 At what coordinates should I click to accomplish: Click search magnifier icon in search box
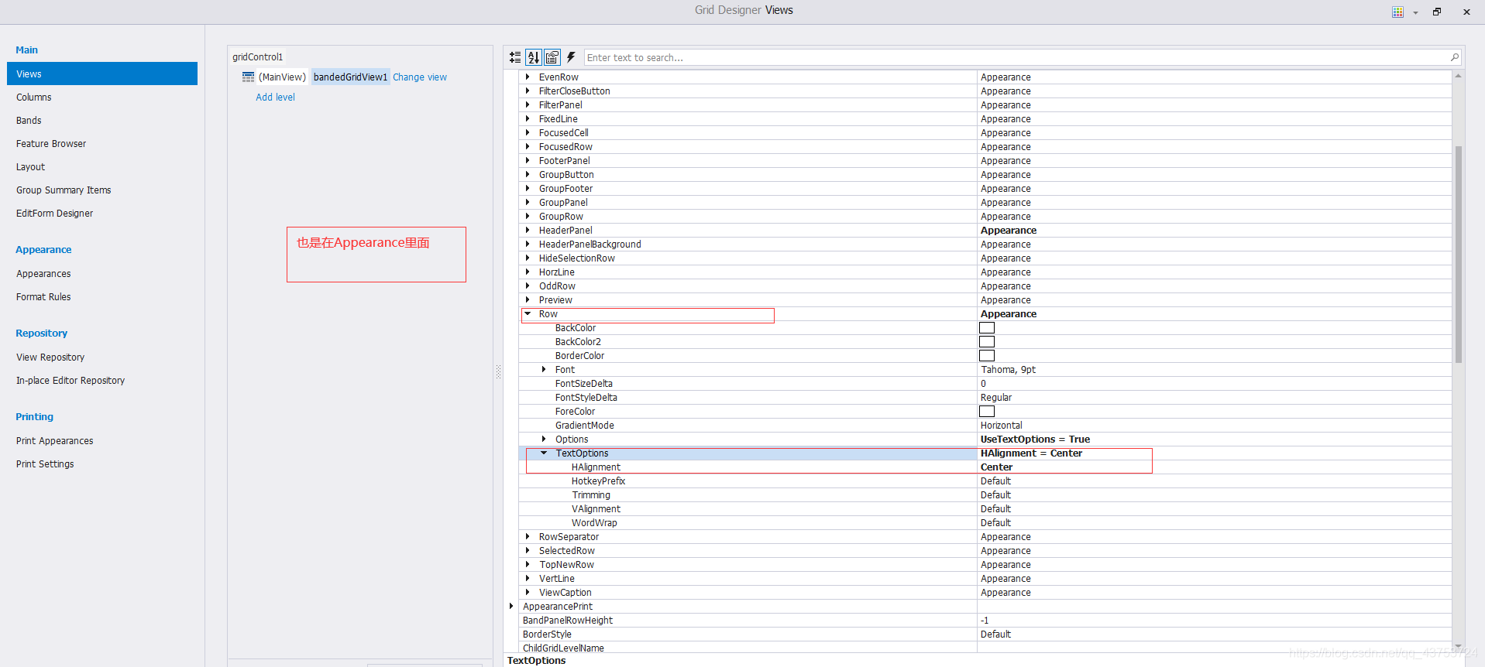[1454, 57]
